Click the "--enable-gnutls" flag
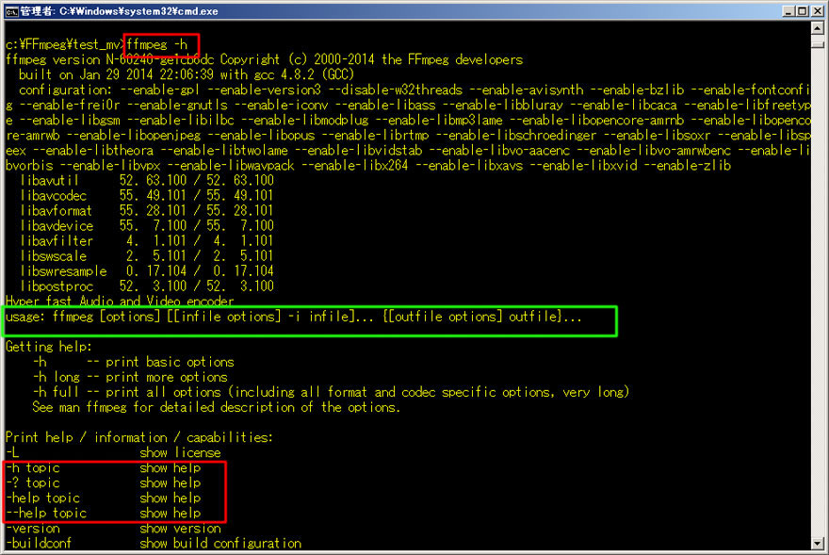829x555 pixels. [x=177, y=106]
